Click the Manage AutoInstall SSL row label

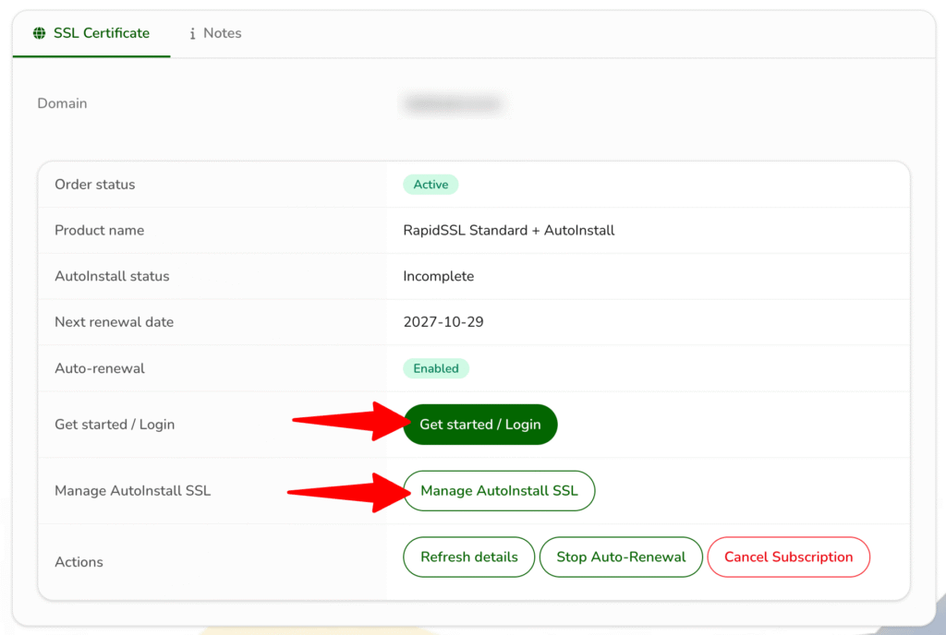pyautogui.click(x=133, y=490)
